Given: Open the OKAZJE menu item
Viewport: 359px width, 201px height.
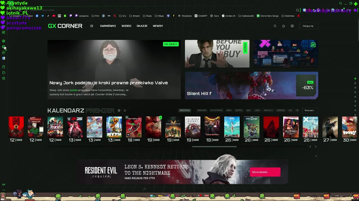Looking at the screenshot, I should pyautogui.click(x=142, y=26).
